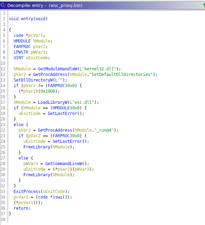Click GetLastError on line 24
The width and height of the screenshot is (205, 225).
pos(67,141)
